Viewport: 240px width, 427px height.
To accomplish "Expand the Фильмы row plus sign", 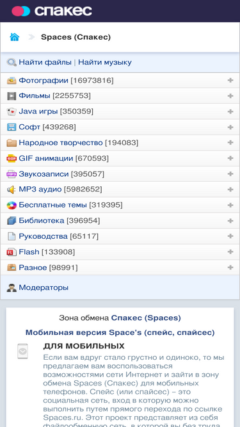I will (x=230, y=96).
